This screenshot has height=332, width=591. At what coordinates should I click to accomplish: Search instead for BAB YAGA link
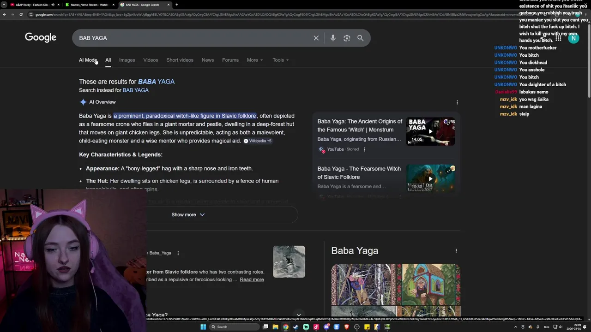click(x=135, y=90)
